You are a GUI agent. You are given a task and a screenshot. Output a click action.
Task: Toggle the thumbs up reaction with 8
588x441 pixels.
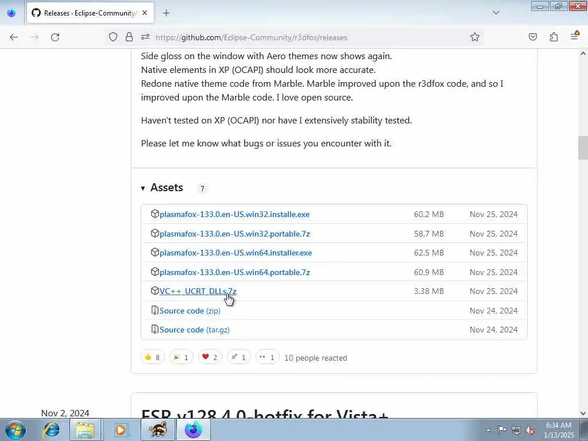click(x=153, y=357)
